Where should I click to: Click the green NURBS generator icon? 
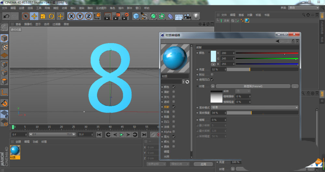point(153,16)
